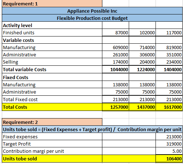The height and width of the screenshot is (164, 183).
Task: Select total cost value 1257000
Action: (x=115, y=107)
